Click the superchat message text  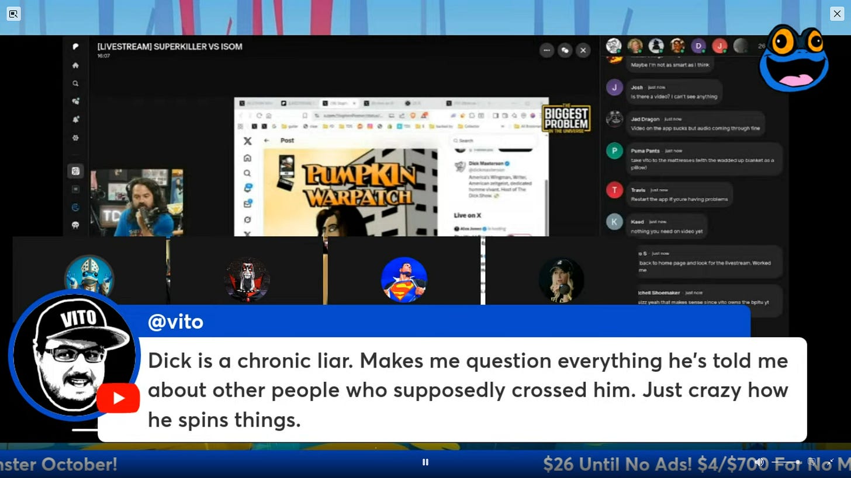tap(468, 390)
